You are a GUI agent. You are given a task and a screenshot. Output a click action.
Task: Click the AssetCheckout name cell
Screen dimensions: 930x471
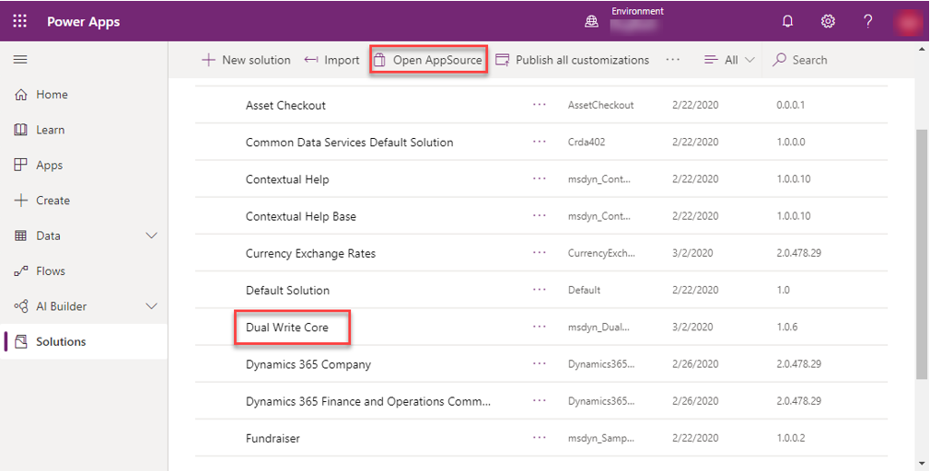(601, 105)
